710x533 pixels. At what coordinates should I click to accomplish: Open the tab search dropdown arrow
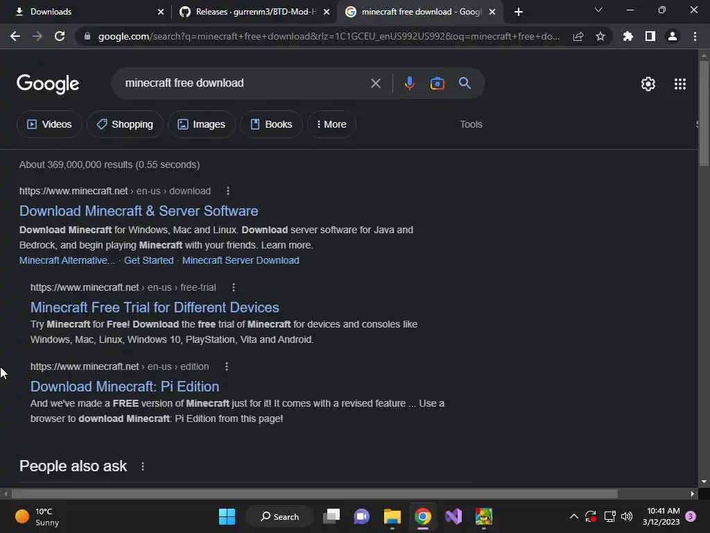(598, 10)
